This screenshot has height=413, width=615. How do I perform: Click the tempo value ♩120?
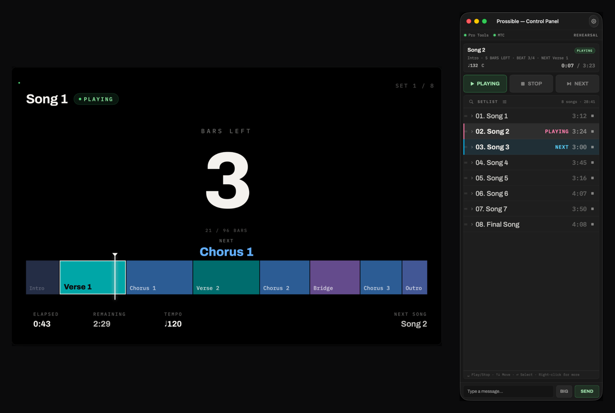coord(173,324)
